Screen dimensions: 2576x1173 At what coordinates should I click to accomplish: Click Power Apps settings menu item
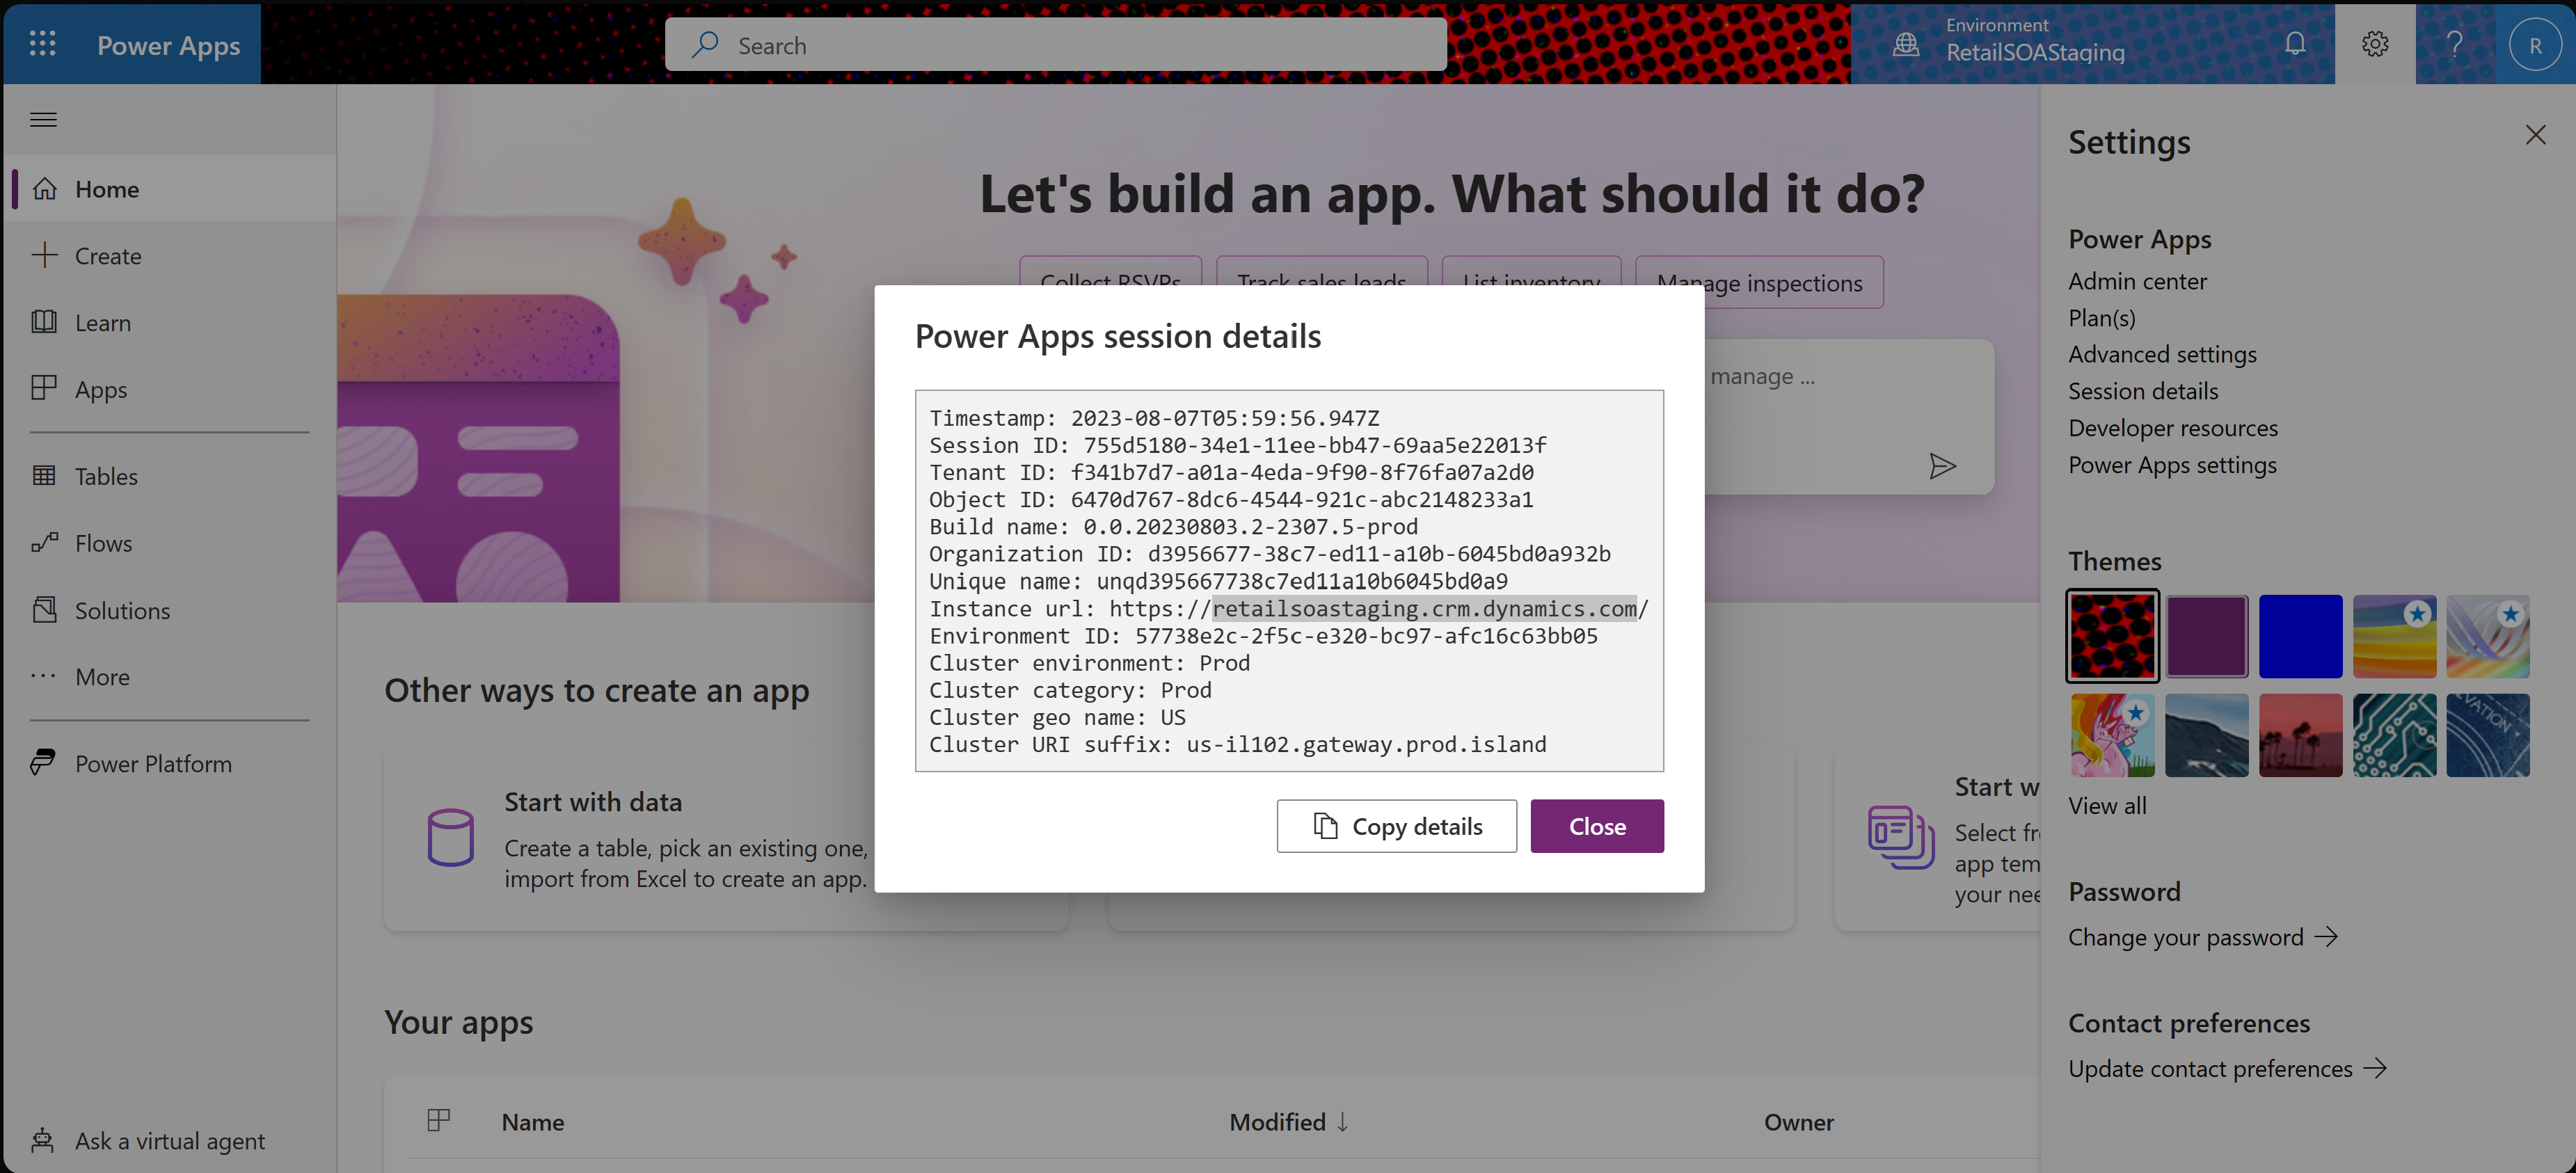point(2172,463)
